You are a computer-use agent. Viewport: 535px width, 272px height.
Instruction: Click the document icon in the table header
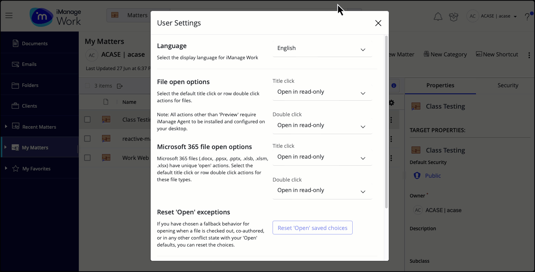tap(106, 102)
